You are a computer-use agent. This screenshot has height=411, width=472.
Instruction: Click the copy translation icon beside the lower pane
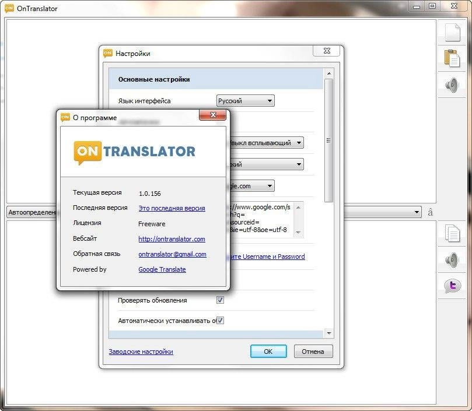click(x=452, y=233)
